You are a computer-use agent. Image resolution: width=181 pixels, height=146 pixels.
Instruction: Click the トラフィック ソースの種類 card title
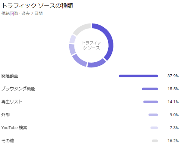pos(37,5)
